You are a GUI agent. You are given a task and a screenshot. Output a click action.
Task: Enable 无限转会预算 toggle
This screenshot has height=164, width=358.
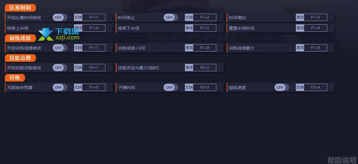pos(60,87)
